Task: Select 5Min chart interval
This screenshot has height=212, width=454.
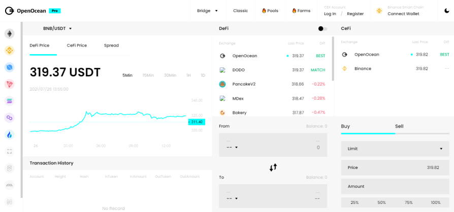Action: (127, 75)
